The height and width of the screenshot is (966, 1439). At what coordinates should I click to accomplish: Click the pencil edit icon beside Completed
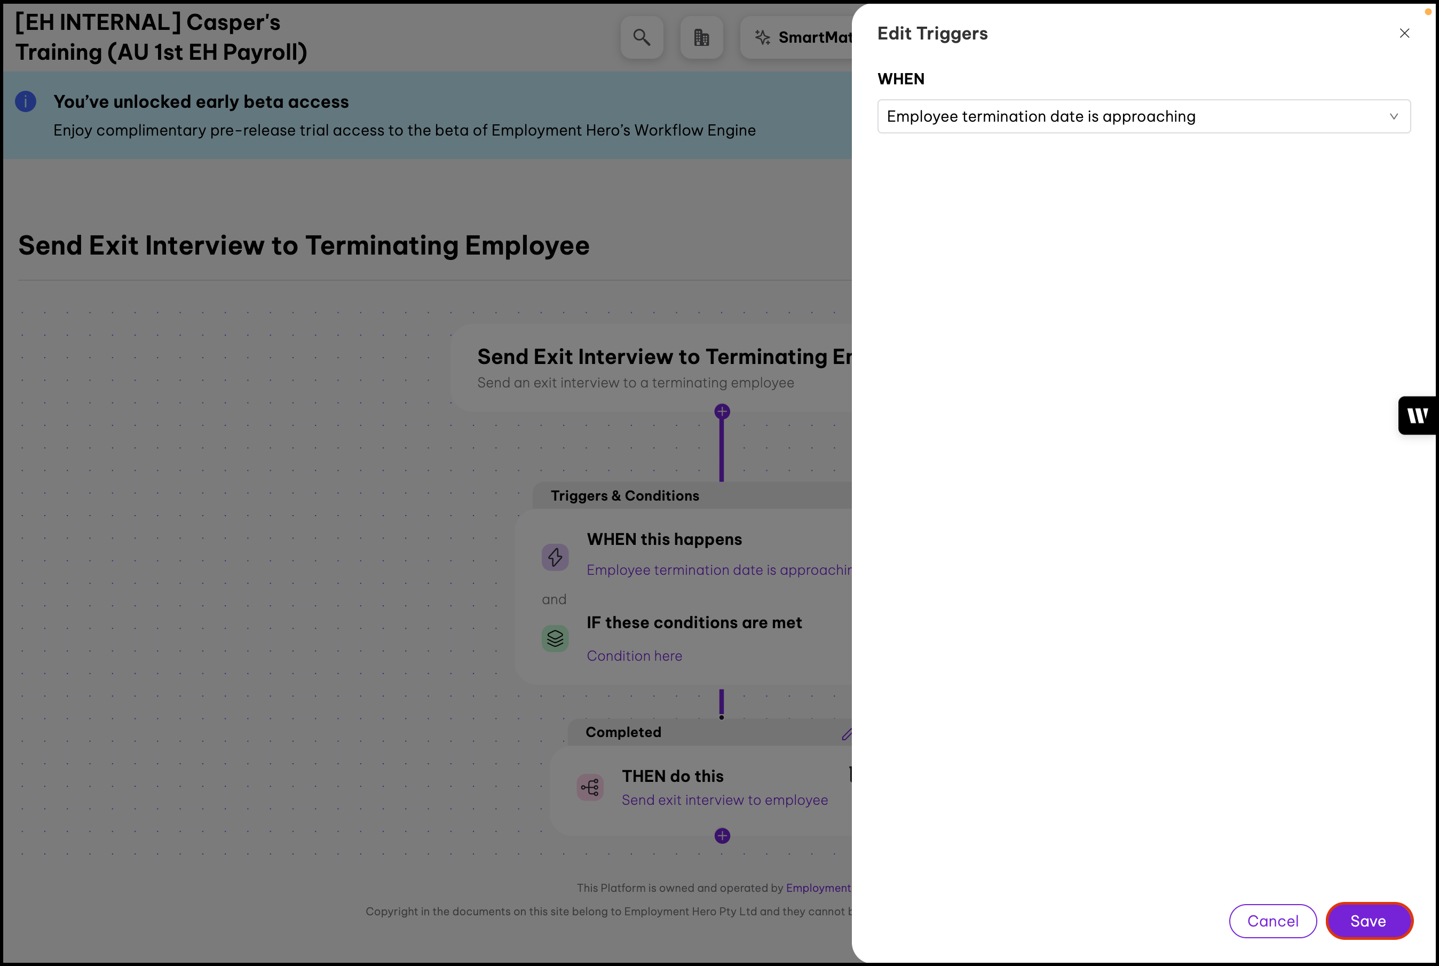[847, 734]
